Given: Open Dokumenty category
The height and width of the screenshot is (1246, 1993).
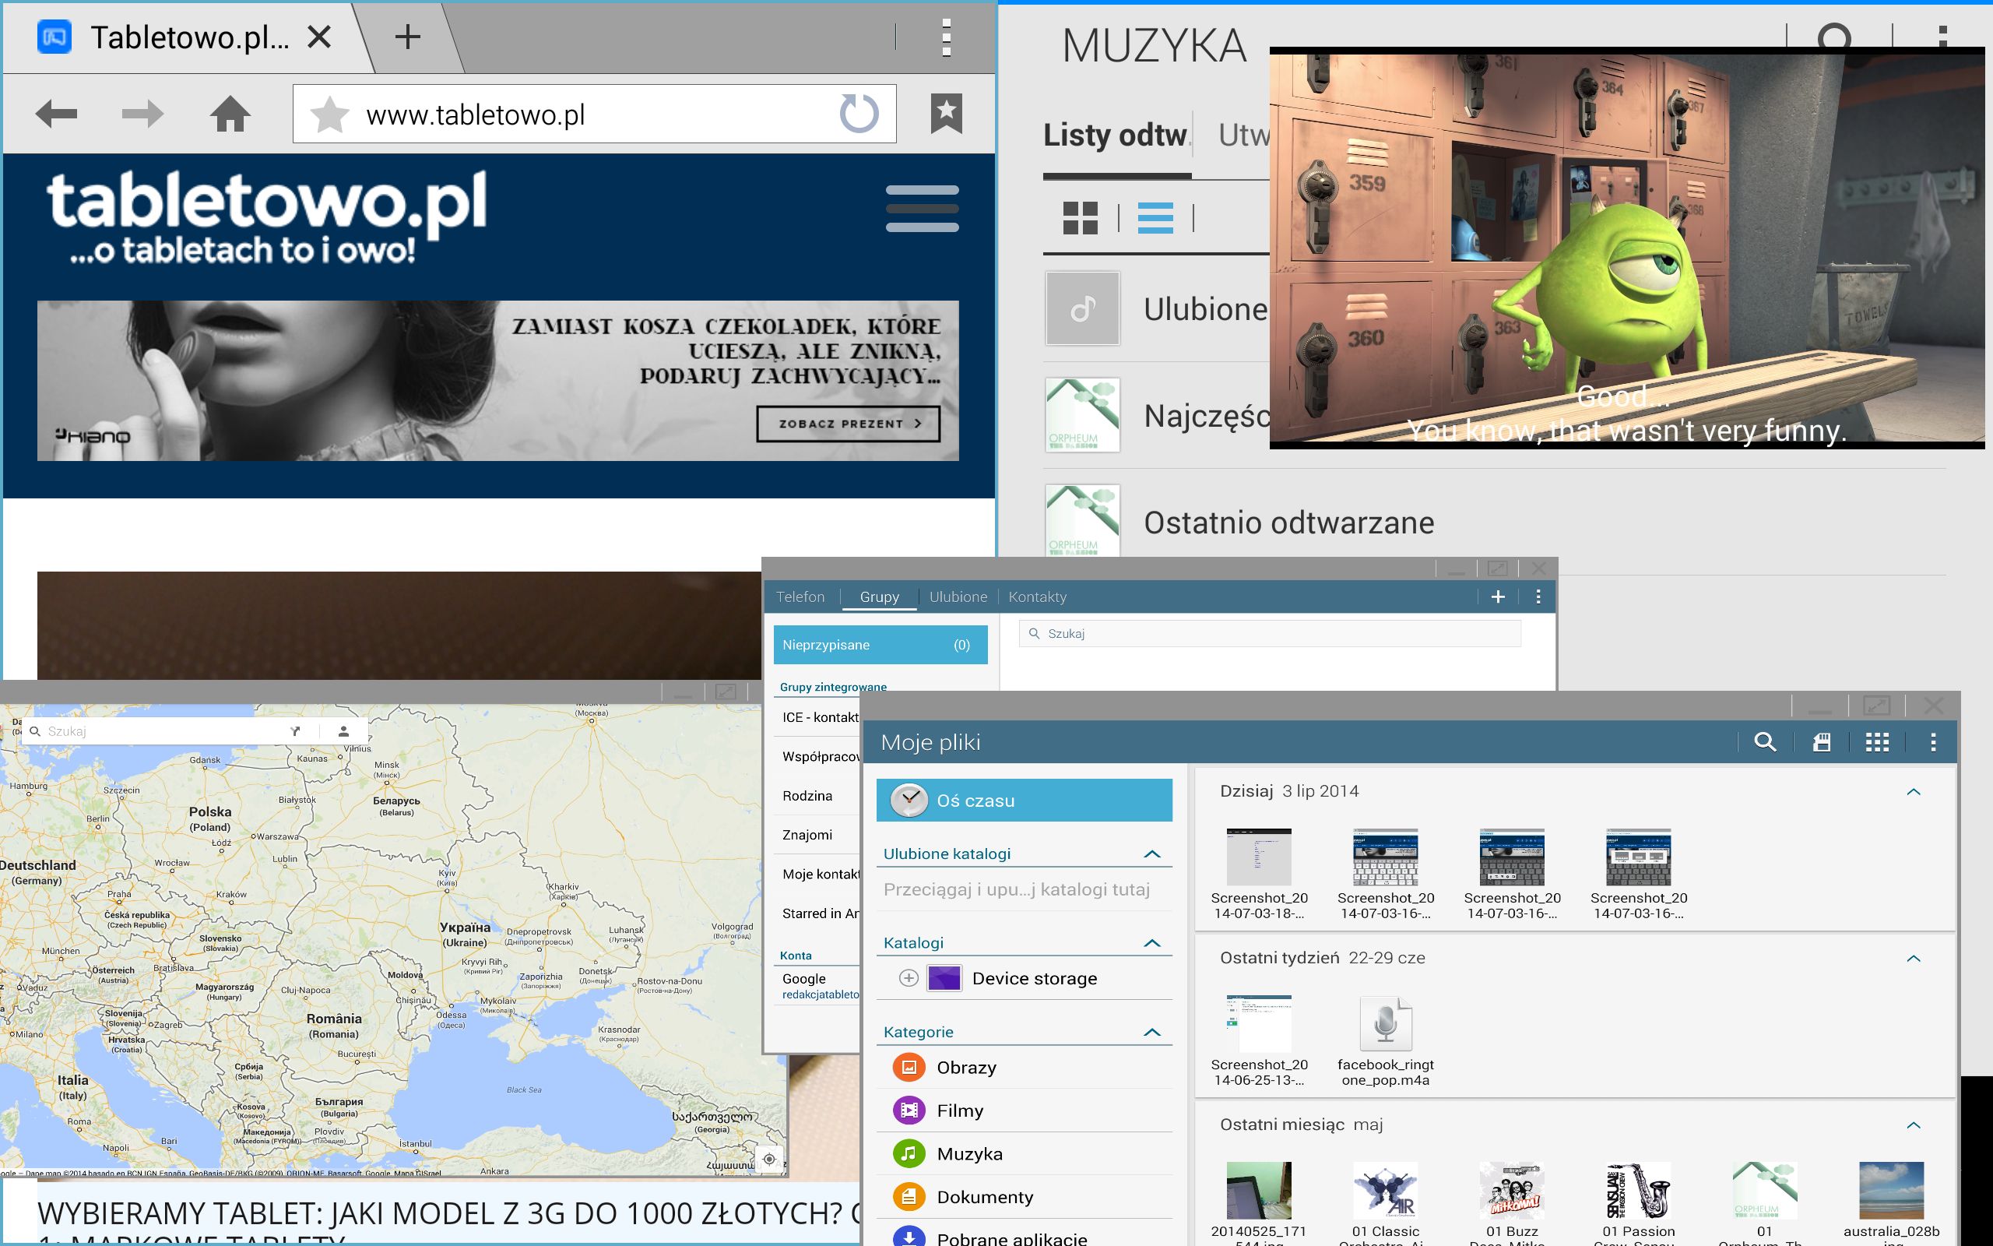Looking at the screenshot, I should click(x=1024, y=1197).
